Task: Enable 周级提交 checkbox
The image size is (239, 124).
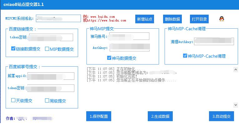Action: 47,100
